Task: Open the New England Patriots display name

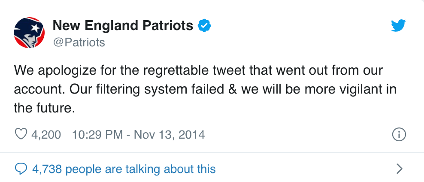Action: [x=123, y=26]
